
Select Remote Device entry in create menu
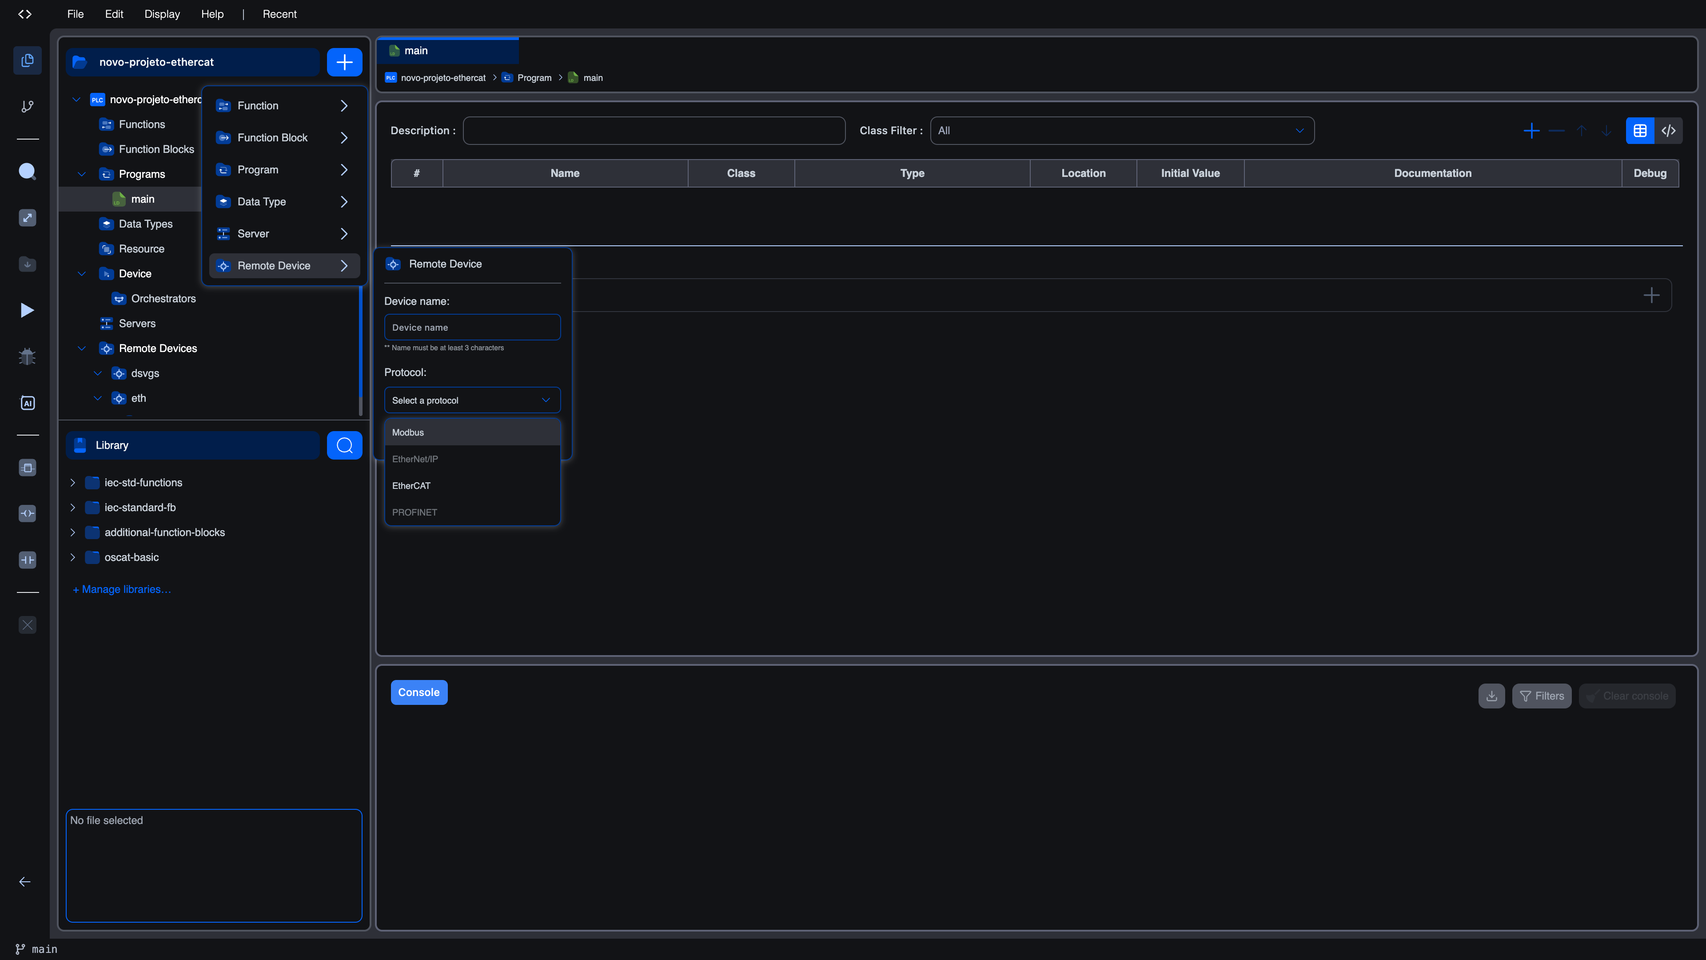284,266
